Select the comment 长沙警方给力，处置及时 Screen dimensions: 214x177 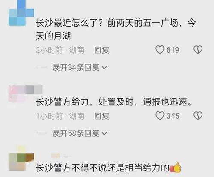pyautogui.click(x=84, y=102)
